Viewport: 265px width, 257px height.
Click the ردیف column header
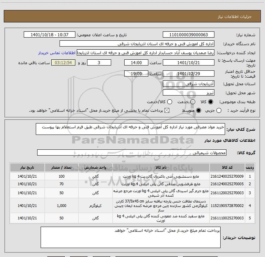(250, 167)
